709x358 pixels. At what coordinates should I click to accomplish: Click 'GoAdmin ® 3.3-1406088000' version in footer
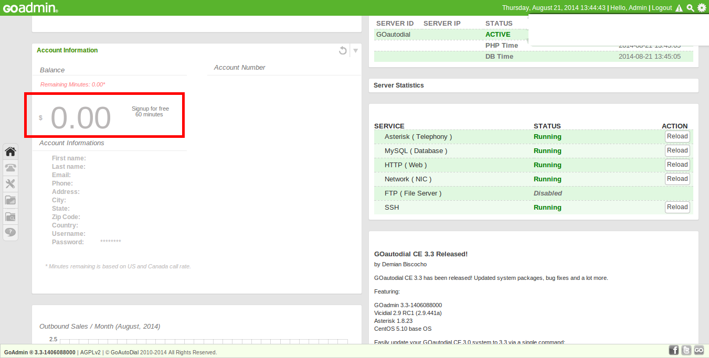pyautogui.click(x=40, y=352)
